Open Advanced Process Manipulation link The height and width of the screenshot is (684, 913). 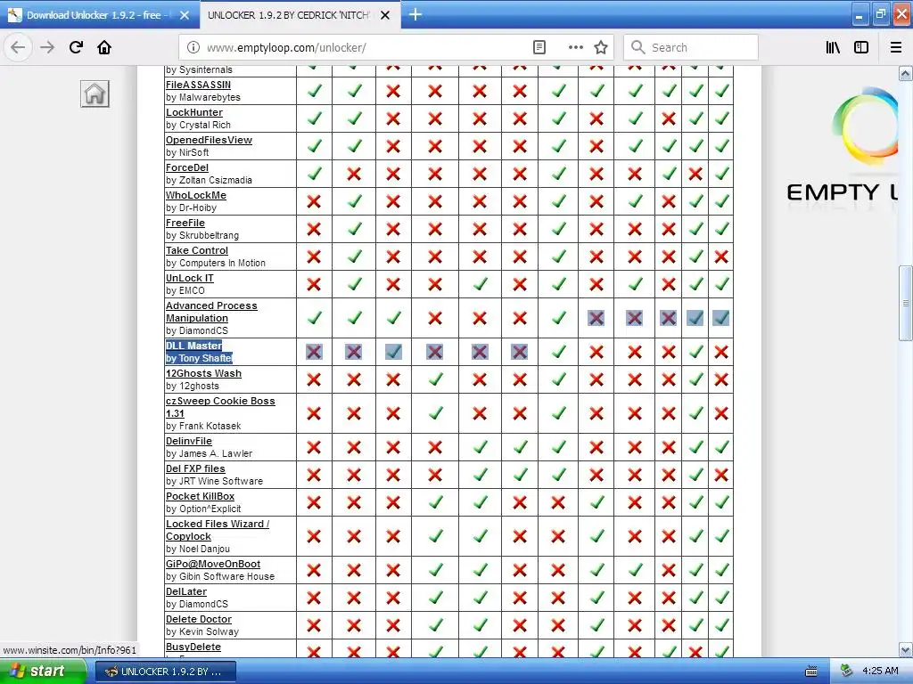coord(211,312)
